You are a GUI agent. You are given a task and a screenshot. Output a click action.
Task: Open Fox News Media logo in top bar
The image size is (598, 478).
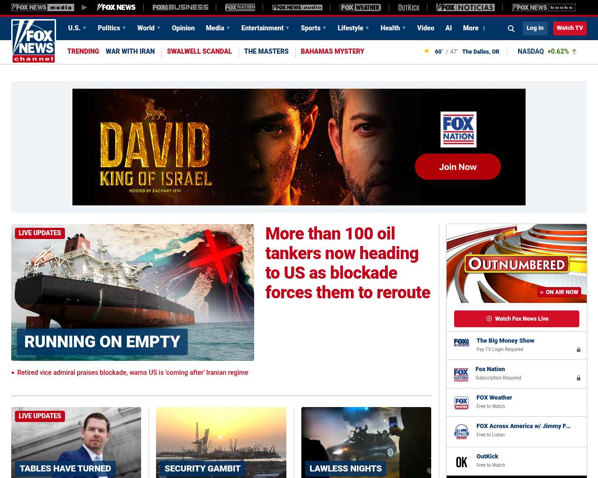click(43, 7)
